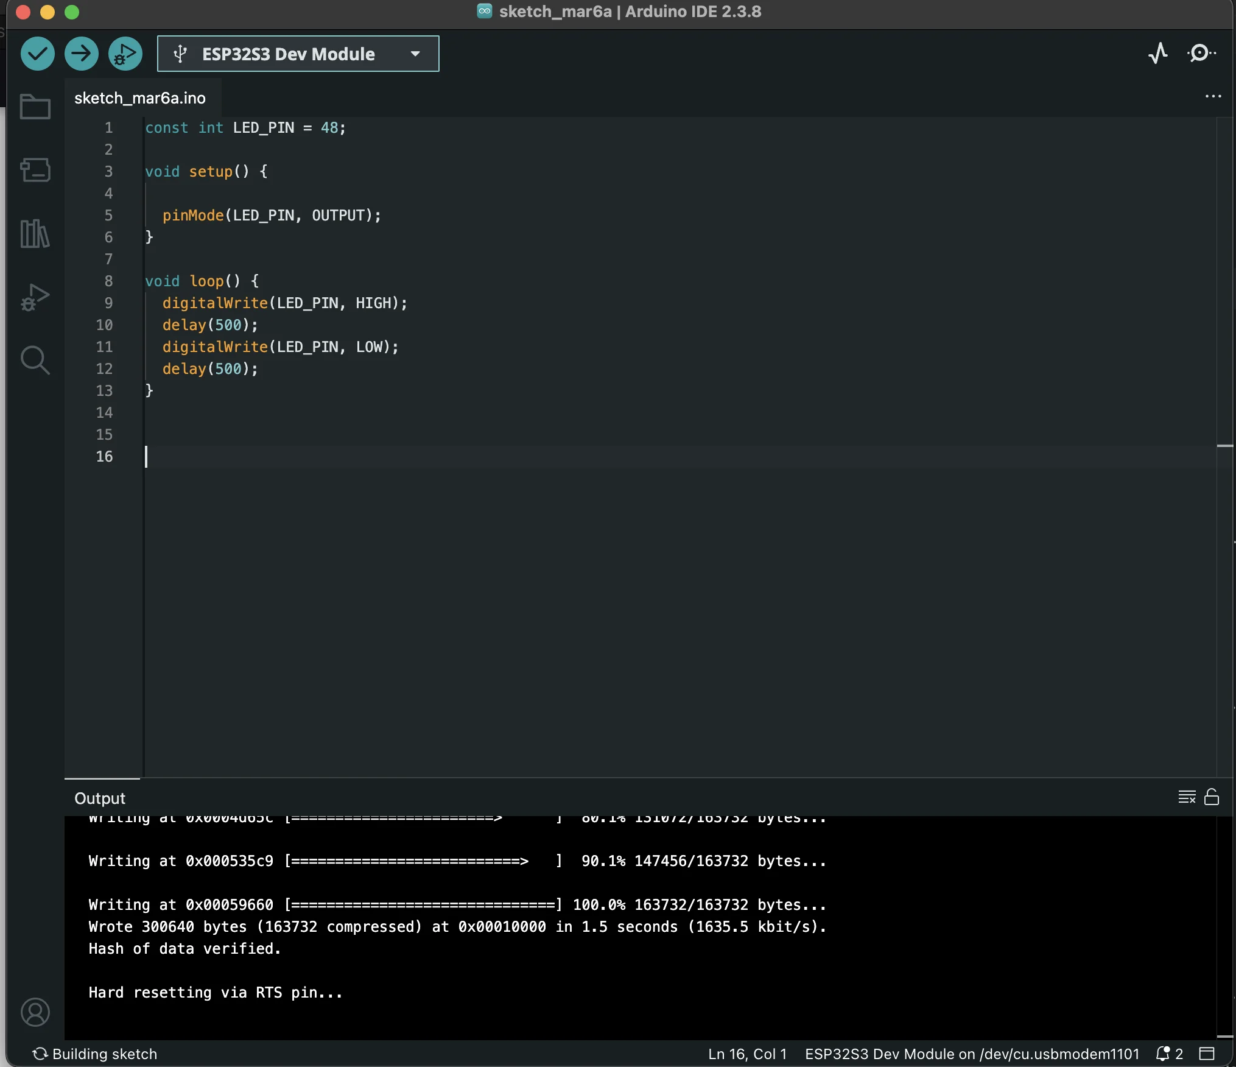
Task: Clear the Output panel contents
Action: click(1186, 797)
